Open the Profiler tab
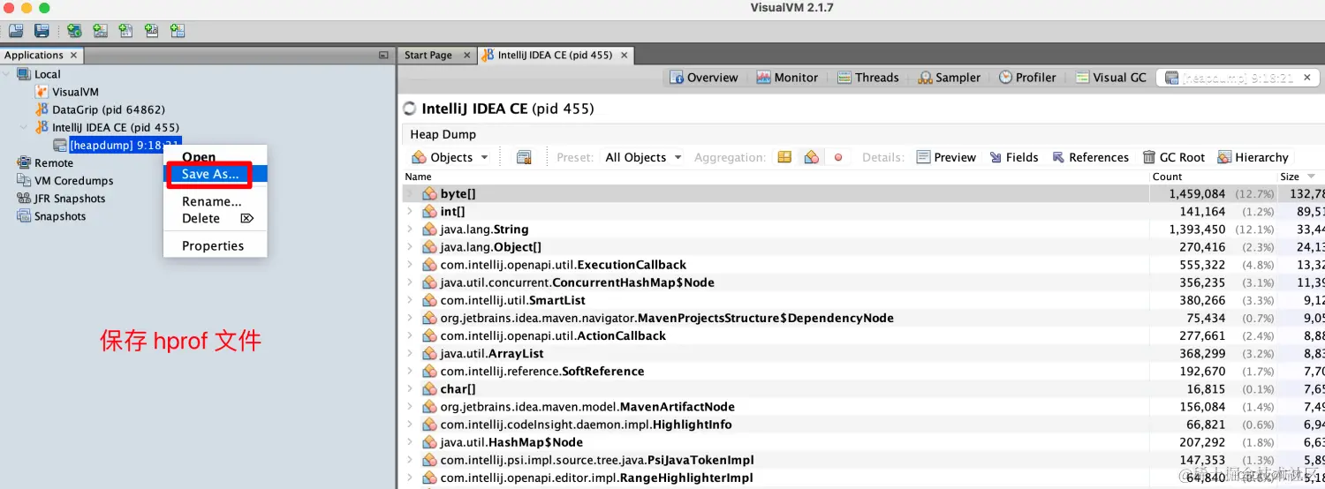The image size is (1325, 489). 1027,78
